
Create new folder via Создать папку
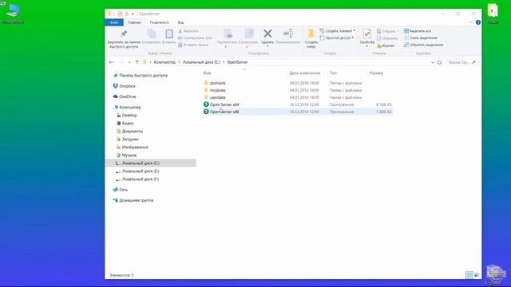pyautogui.click(x=311, y=39)
